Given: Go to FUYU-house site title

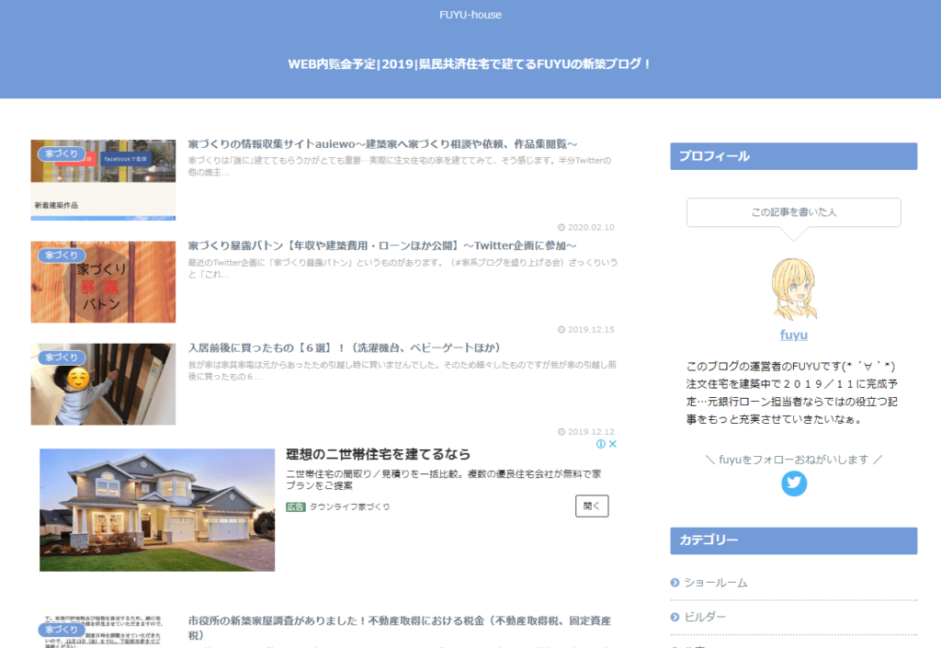Looking at the screenshot, I should [x=470, y=15].
